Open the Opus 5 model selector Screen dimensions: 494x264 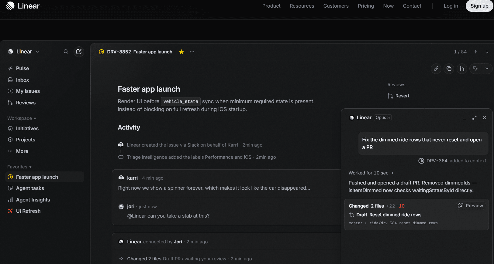(x=382, y=118)
